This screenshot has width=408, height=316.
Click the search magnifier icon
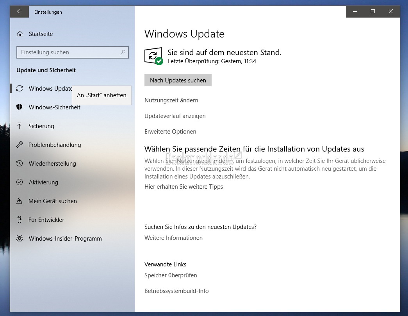[123, 52]
